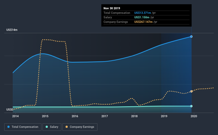Click the Total Compensation tooltip row label
Viewport: 218px width, 135px height.
[x=117, y=13]
